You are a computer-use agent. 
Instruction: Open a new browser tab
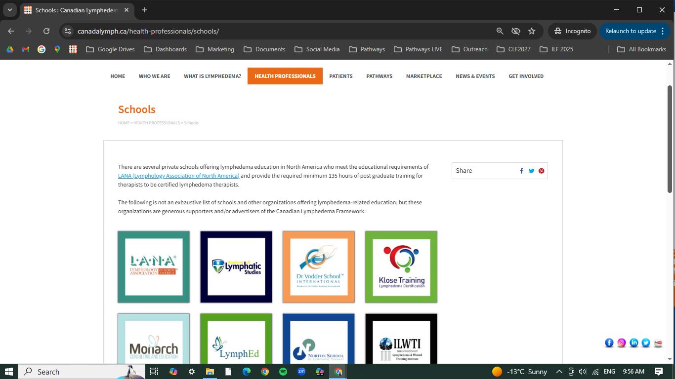tap(144, 10)
